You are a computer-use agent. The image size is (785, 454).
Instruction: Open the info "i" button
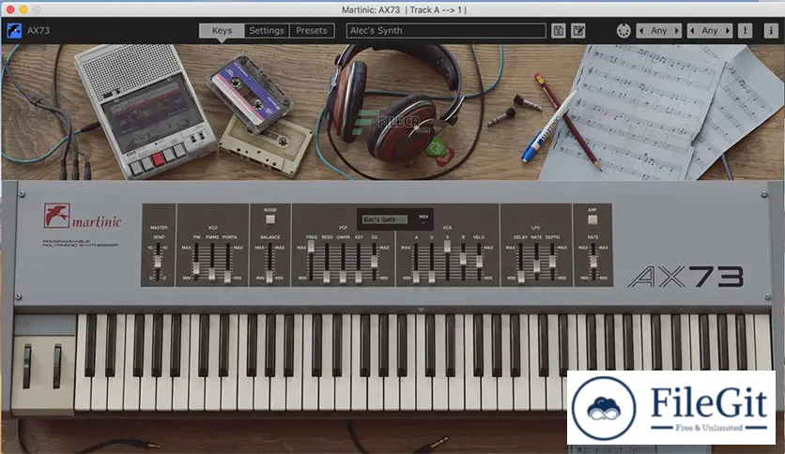(x=771, y=31)
